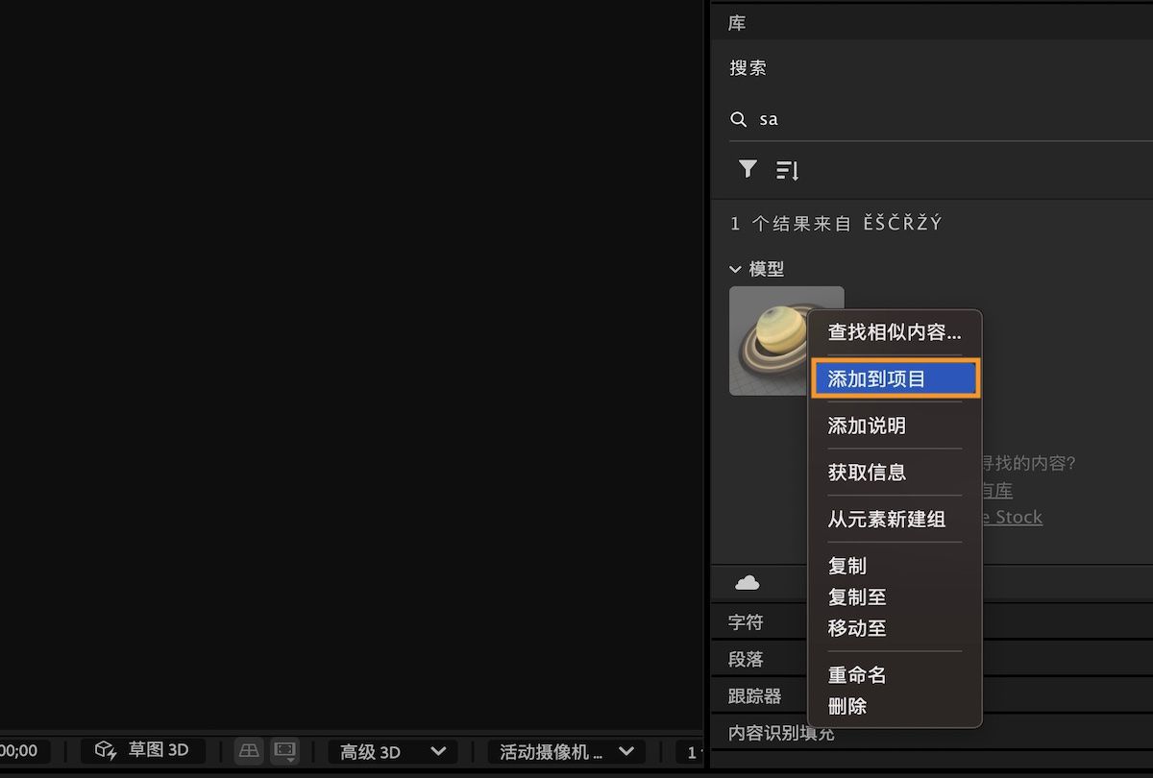Open the sort order icon below search

pos(787,169)
